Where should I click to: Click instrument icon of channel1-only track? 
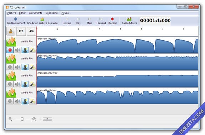11,42
